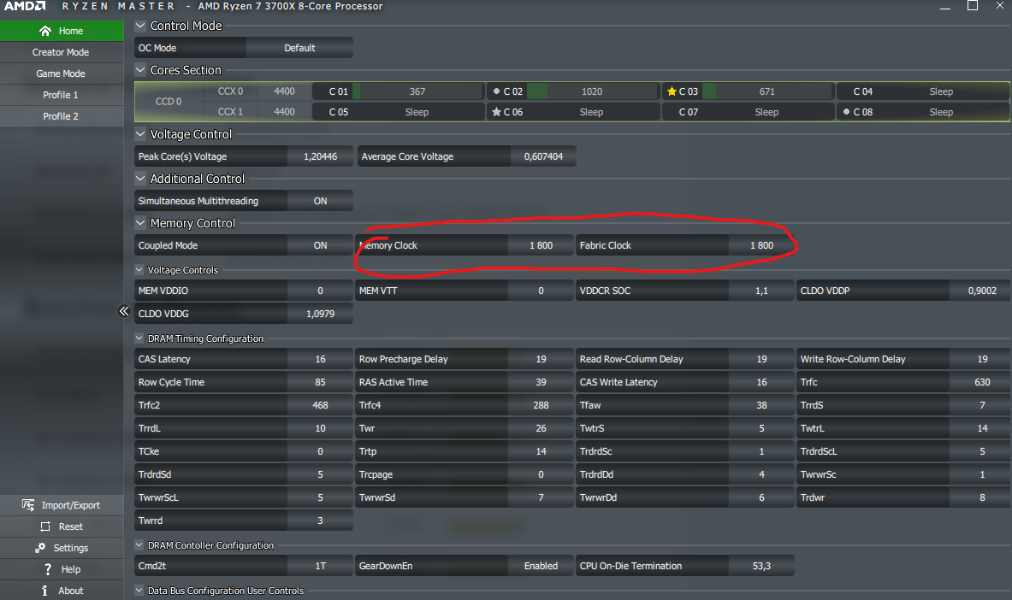Viewport: 1012px width, 600px height.
Task: Collapse the Memory Control section
Action: pyautogui.click(x=140, y=222)
